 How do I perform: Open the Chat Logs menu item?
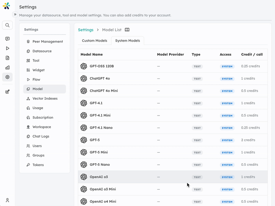point(41,137)
